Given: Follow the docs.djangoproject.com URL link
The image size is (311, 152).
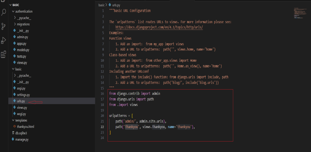Looking at the screenshot, I should click(159, 27).
